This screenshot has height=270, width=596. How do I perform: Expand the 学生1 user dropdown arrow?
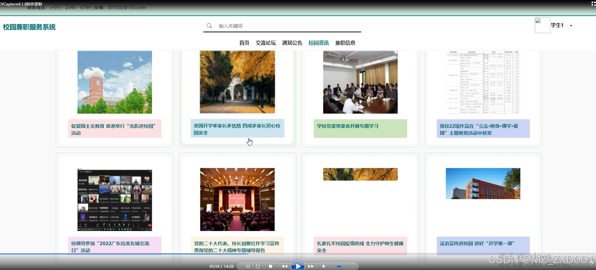[571, 26]
